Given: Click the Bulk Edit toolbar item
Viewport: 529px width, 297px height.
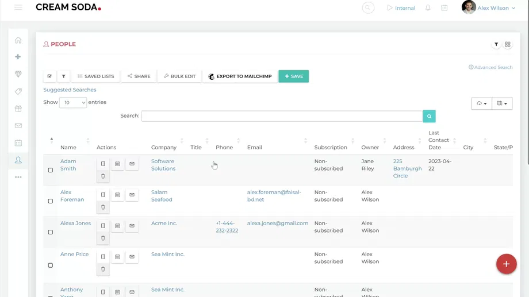Looking at the screenshot, I should pyautogui.click(x=179, y=76).
